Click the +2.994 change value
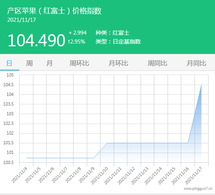This screenshot has height=195, width=215. pos(78,33)
